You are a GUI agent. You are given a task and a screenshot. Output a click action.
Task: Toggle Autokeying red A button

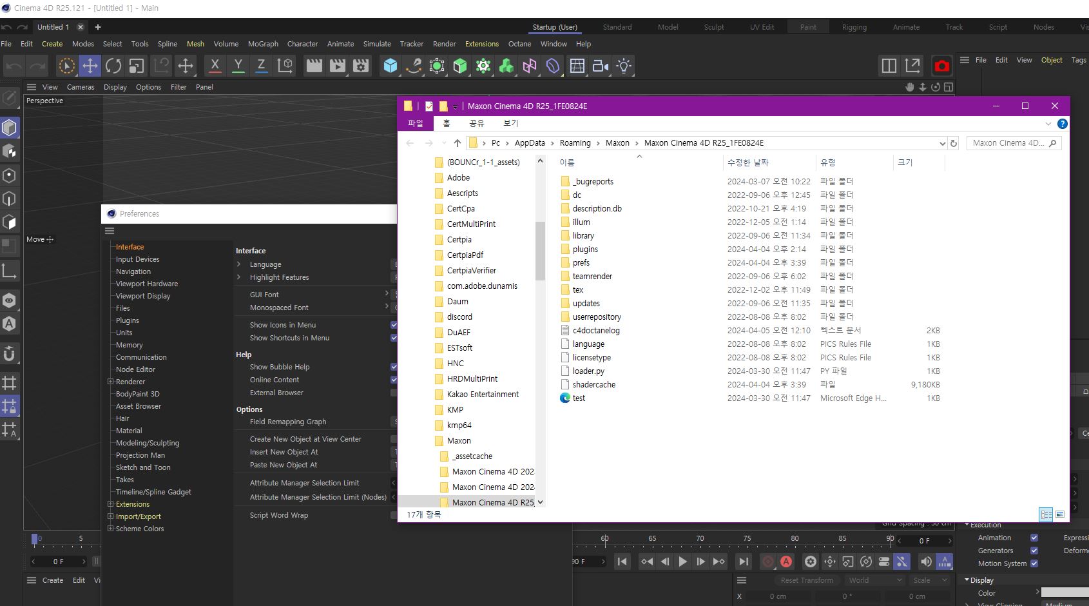[x=786, y=562]
